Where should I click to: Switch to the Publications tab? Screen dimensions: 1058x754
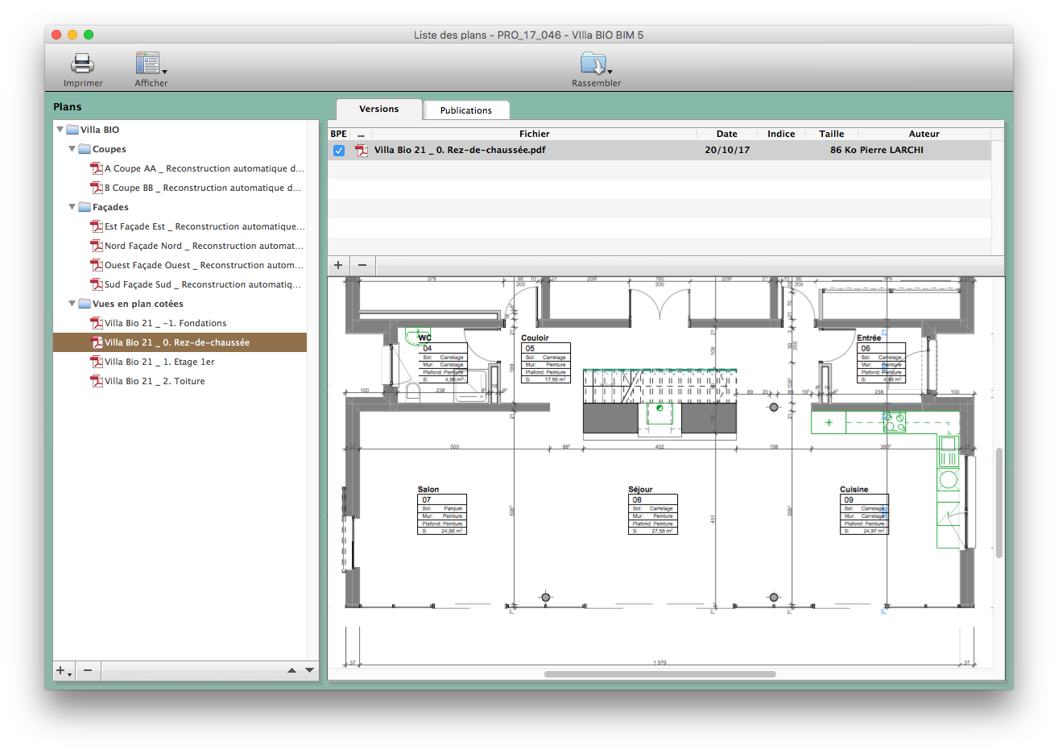465,110
